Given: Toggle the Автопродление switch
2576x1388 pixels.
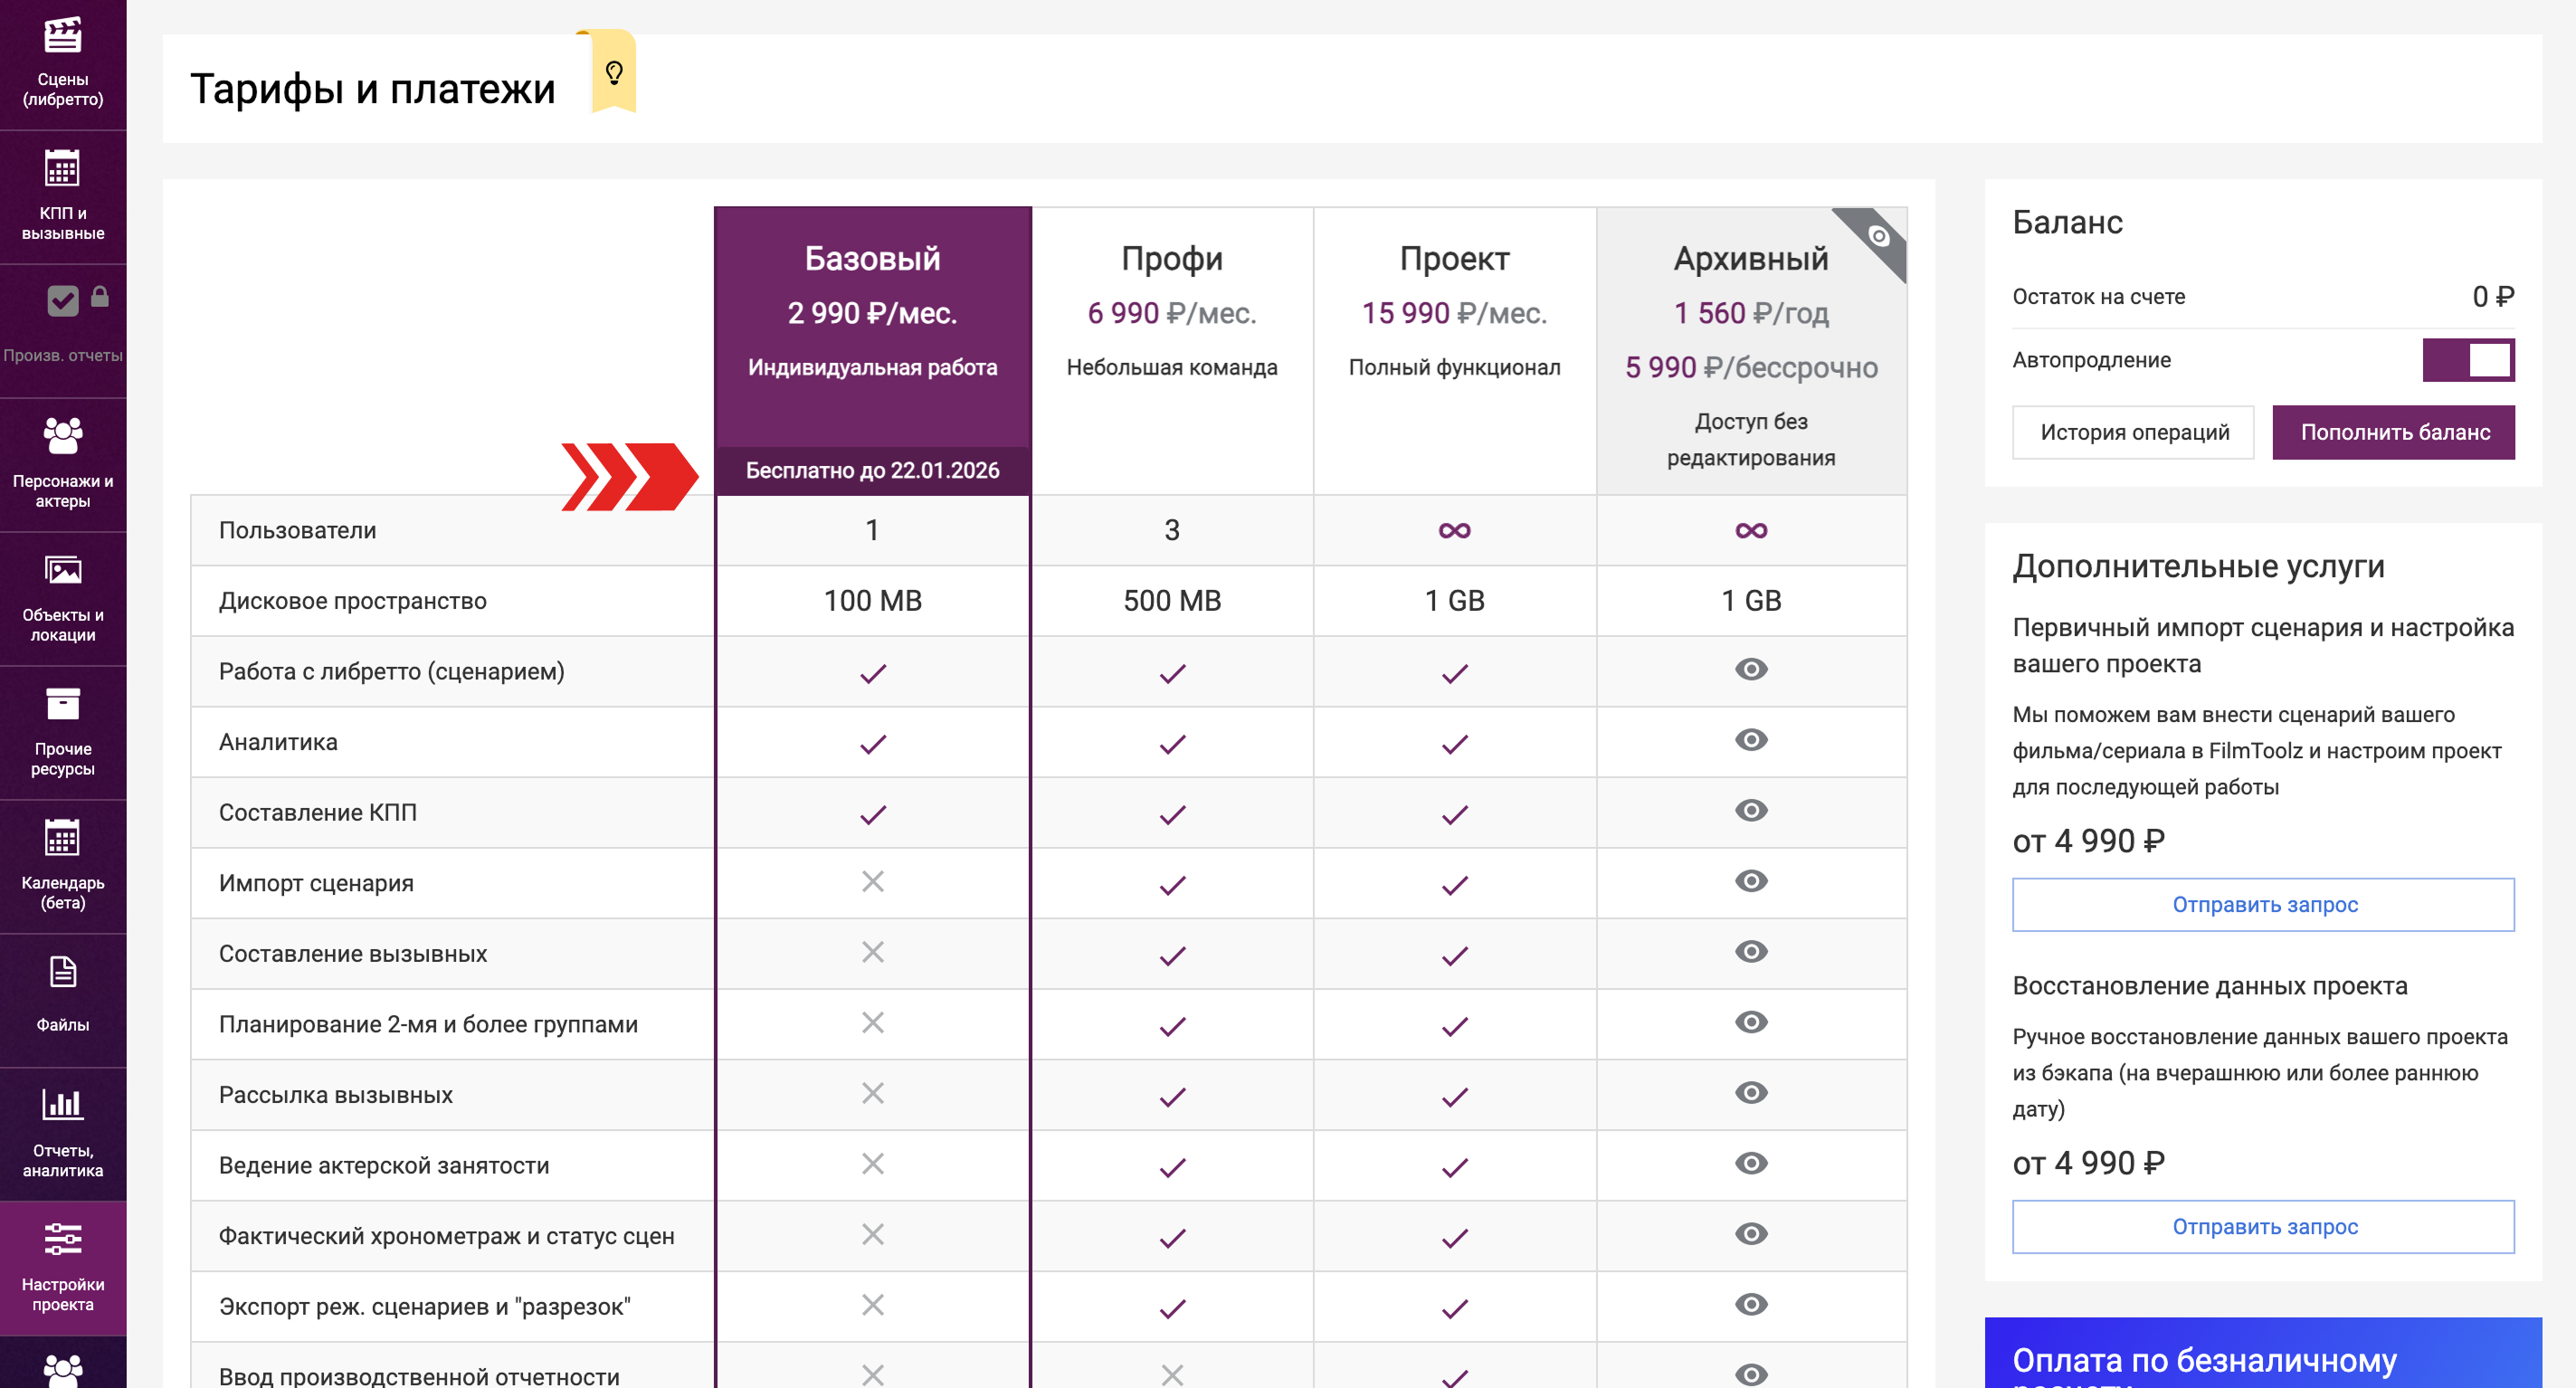Looking at the screenshot, I should tap(2467, 360).
